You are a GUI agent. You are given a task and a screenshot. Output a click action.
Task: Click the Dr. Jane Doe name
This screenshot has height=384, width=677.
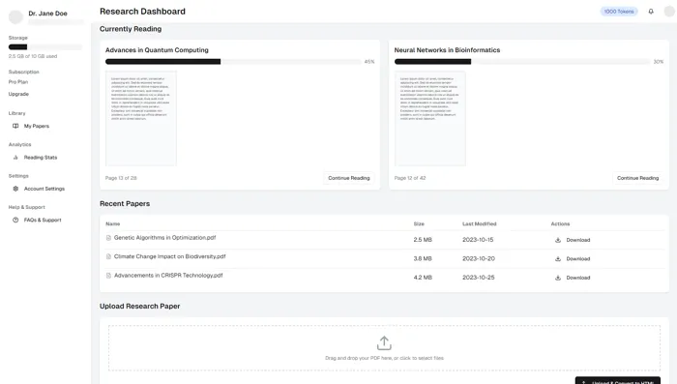pos(48,14)
